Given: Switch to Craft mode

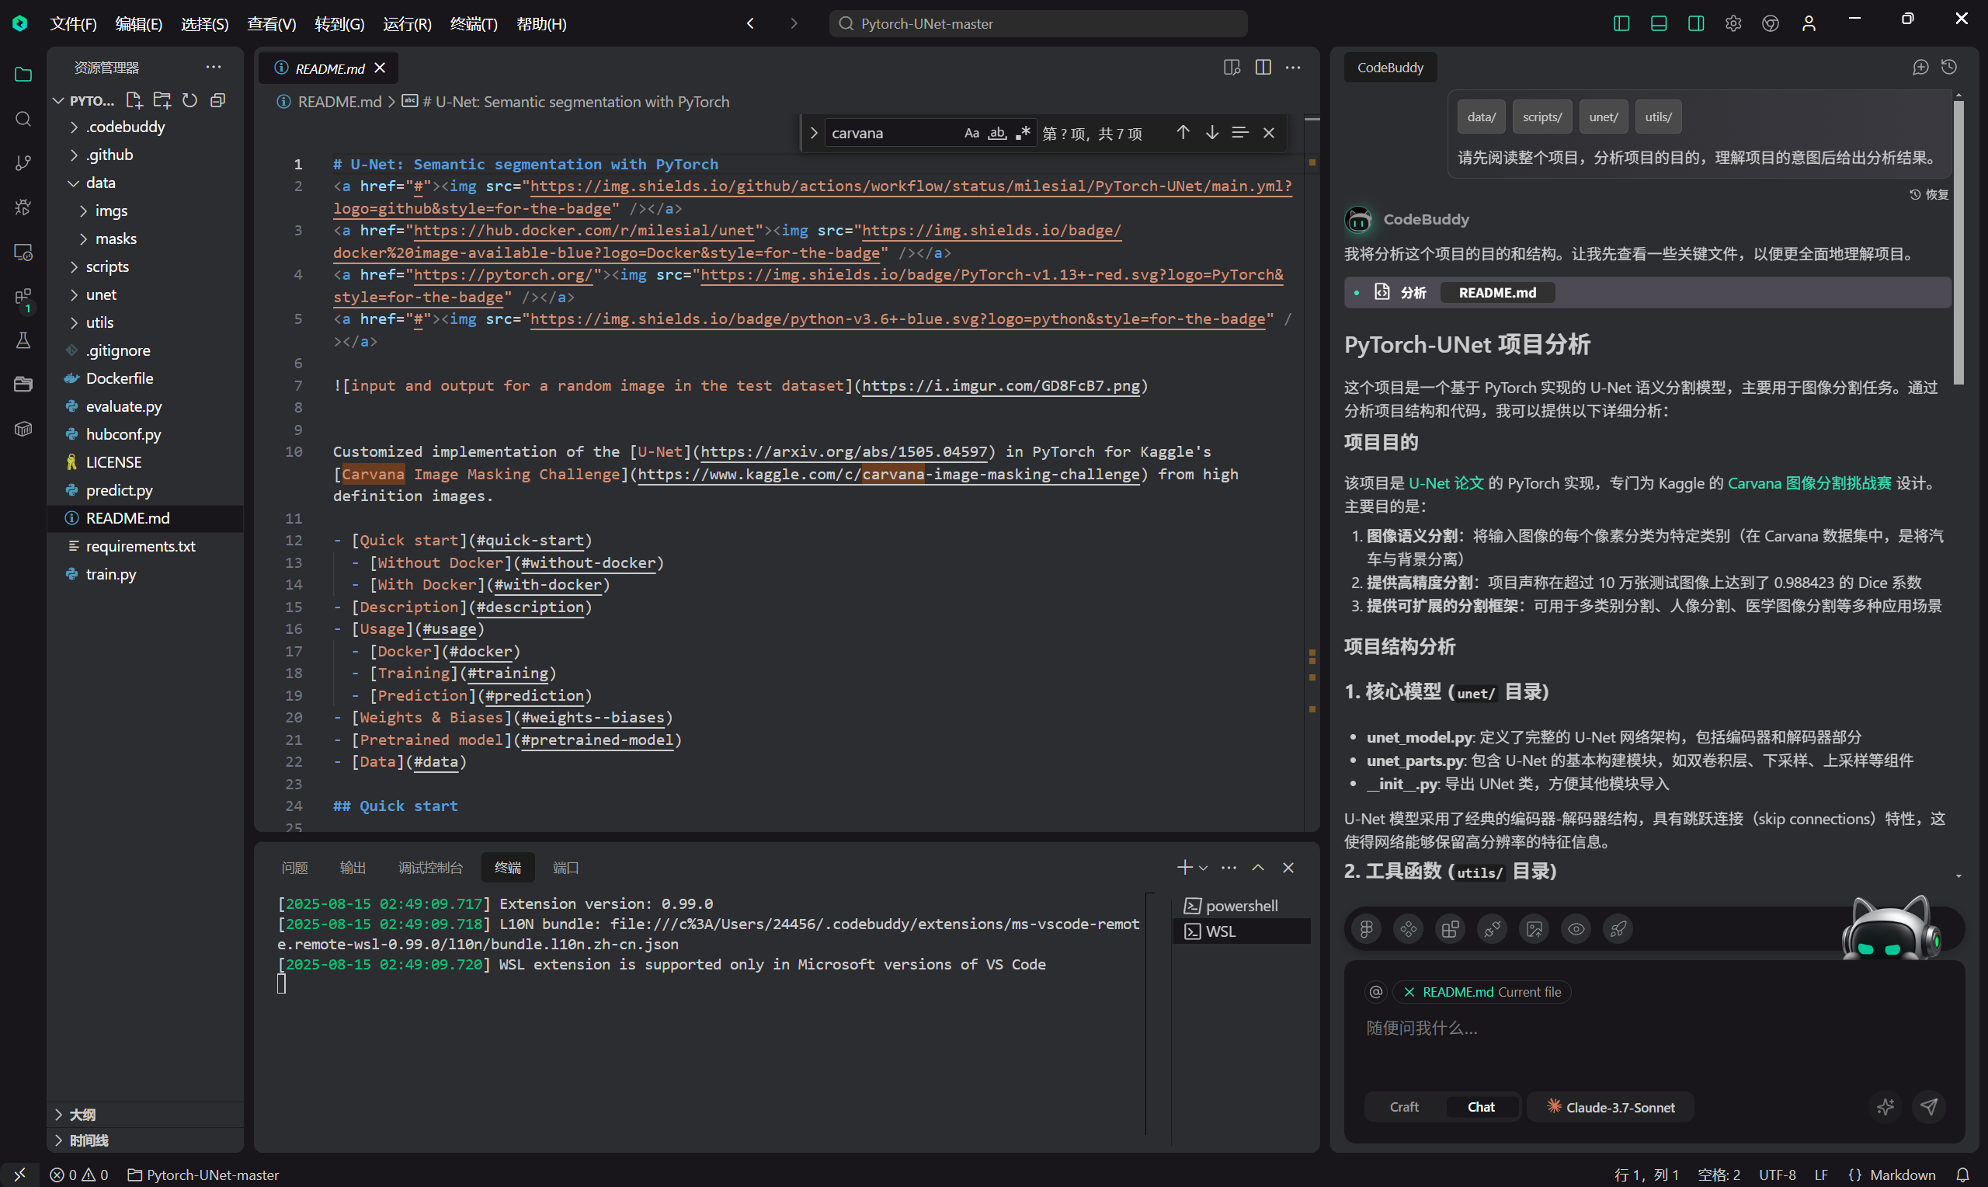Looking at the screenshot, I should pos(1404,1106).
